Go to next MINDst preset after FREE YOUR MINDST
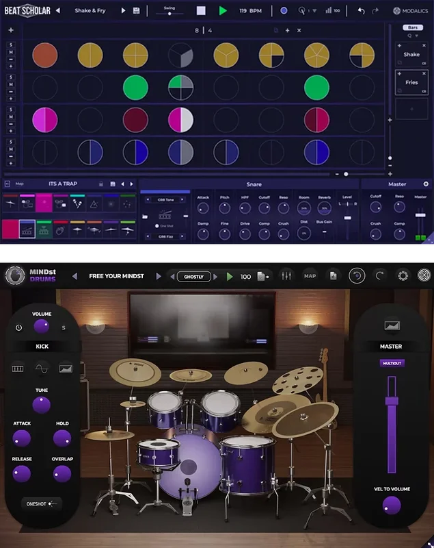434x548 pixels. tap(159, 276)
